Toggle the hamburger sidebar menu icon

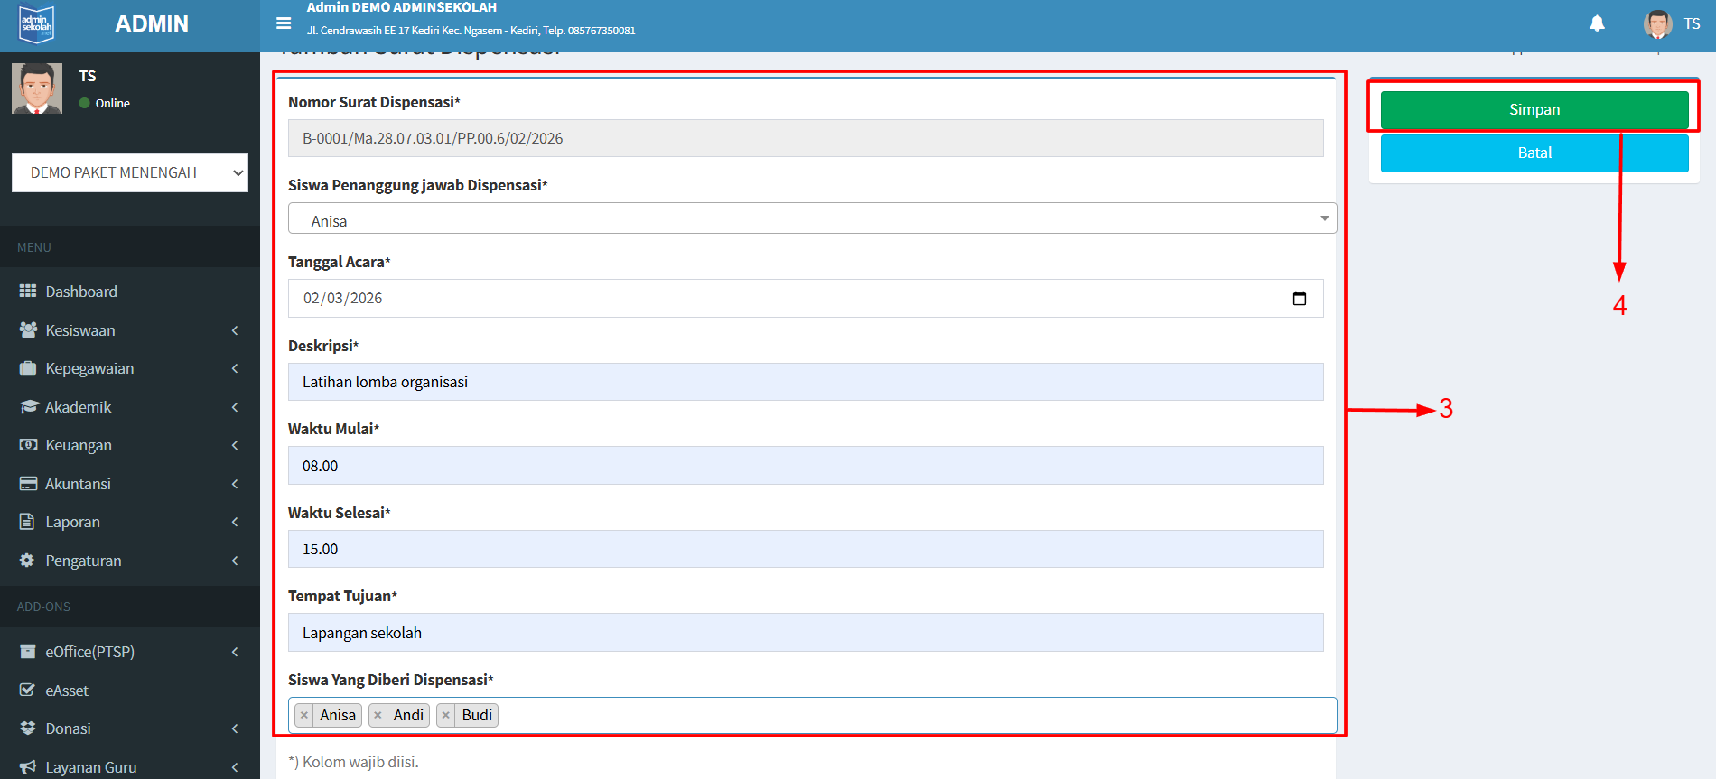click(284, 23)
